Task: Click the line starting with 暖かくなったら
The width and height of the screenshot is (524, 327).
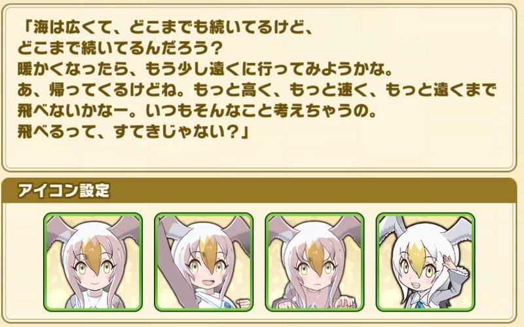Action: (x=204, y=69)
